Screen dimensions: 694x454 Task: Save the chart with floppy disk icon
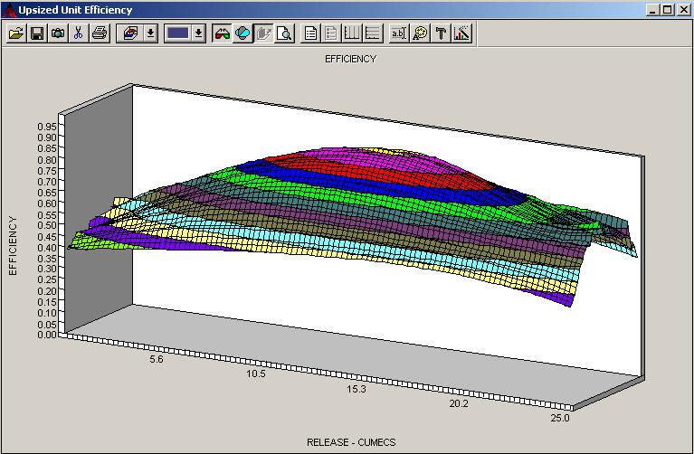pos(37,33)
